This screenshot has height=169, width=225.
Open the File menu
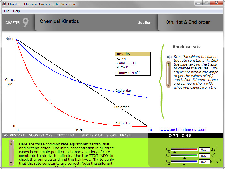[7, 11]
